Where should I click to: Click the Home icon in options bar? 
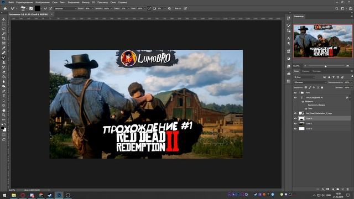pyautogui.click(x=5, y=8)
